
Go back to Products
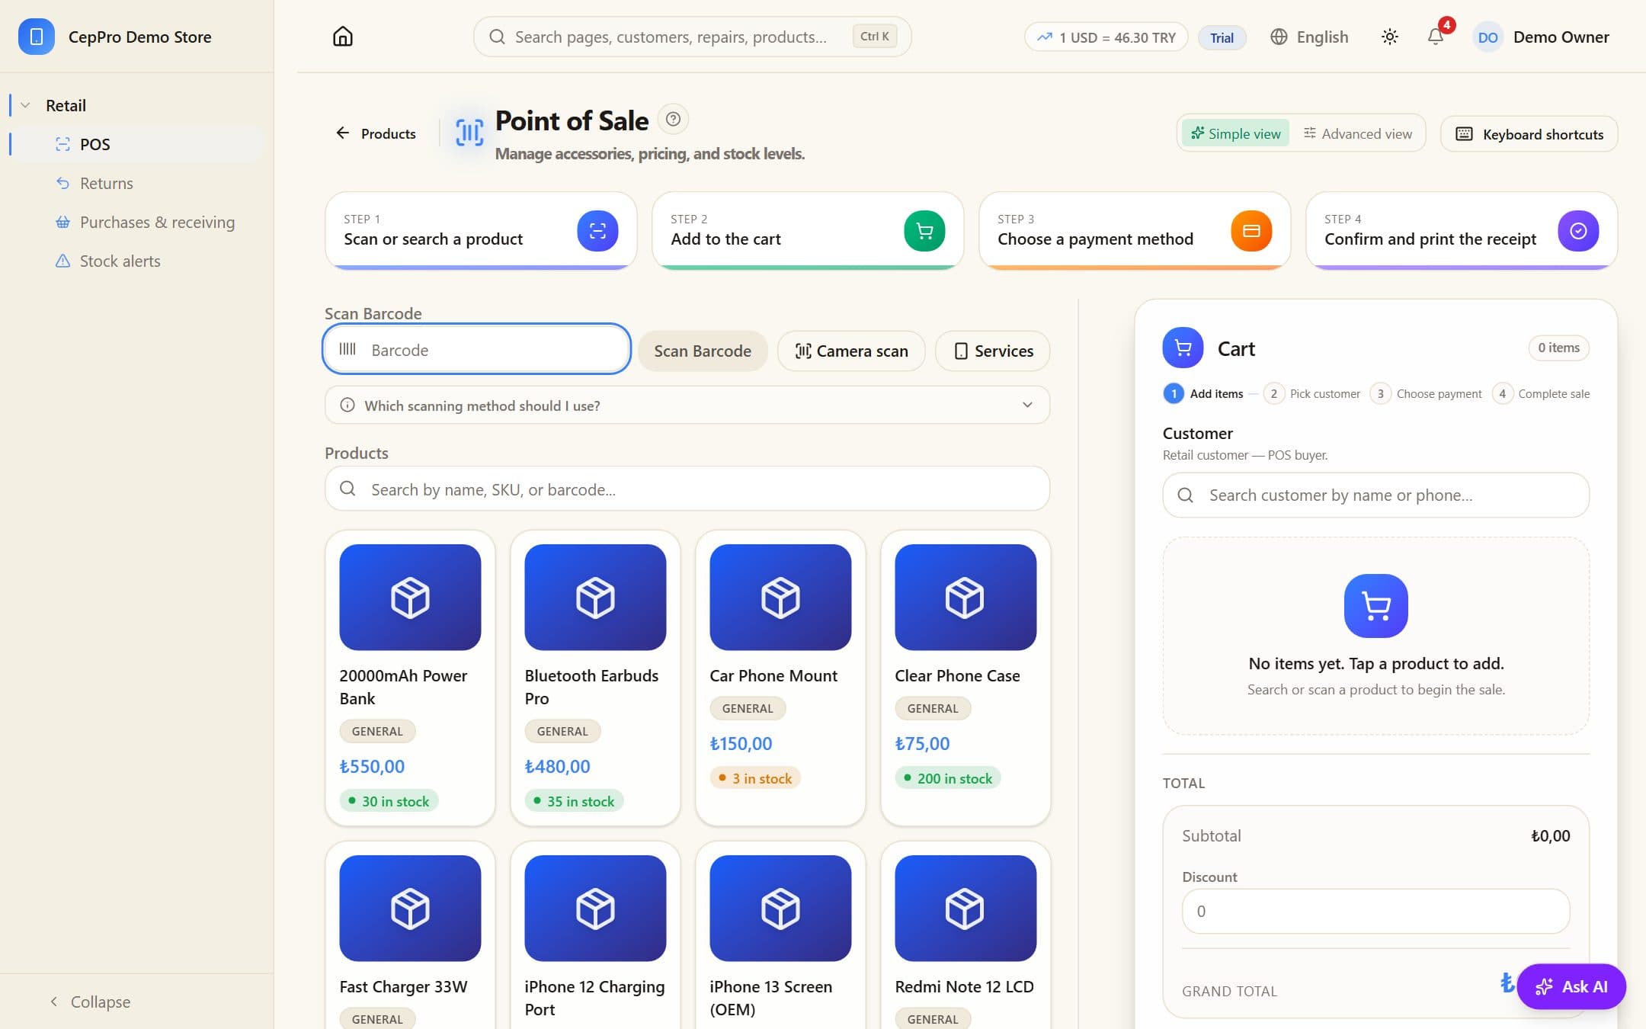click(x=376, y=133)
